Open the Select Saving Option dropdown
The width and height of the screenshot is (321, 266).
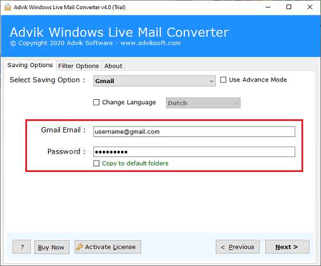(x=154, y=81)
